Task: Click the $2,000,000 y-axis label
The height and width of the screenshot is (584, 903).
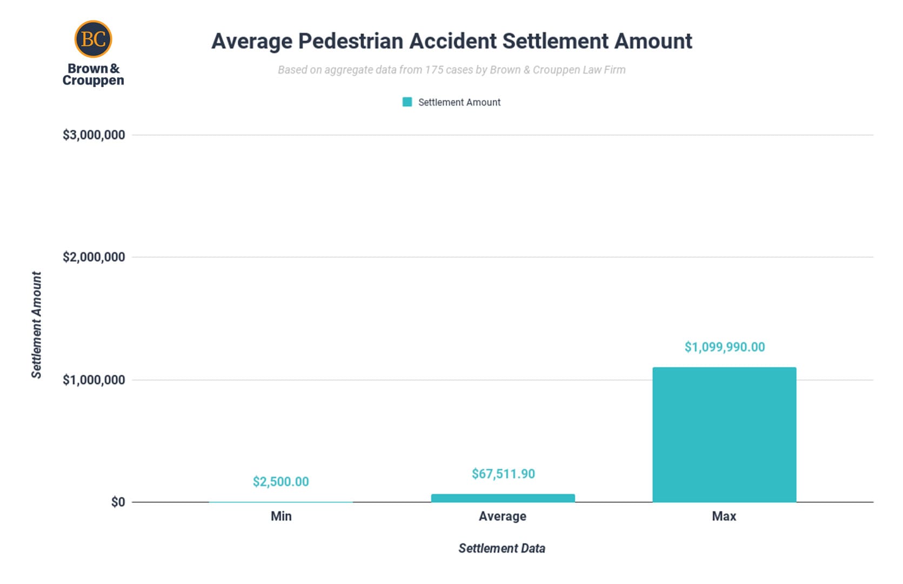Action: click(x=93, y=257)
